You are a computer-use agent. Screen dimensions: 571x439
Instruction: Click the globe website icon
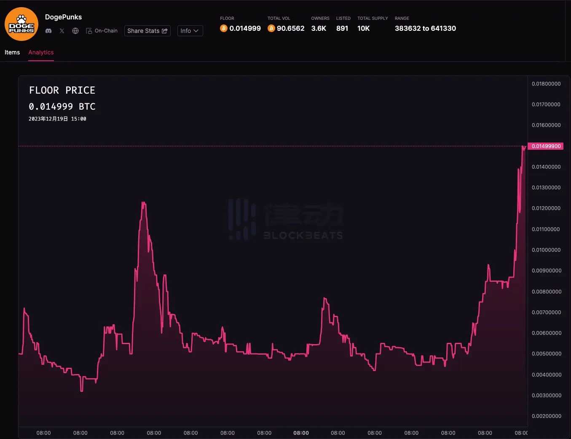pyautogui.click(x=75, y=31)
